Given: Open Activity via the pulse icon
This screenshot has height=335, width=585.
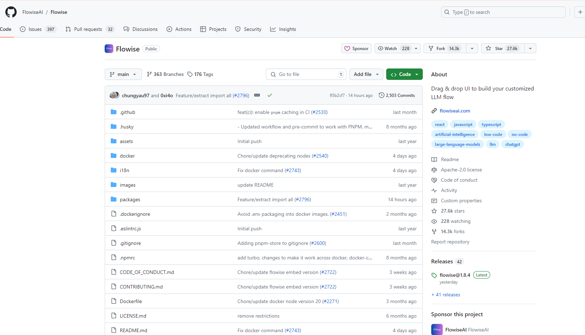Looking at the screenshot, I should (x=434, y=190).
